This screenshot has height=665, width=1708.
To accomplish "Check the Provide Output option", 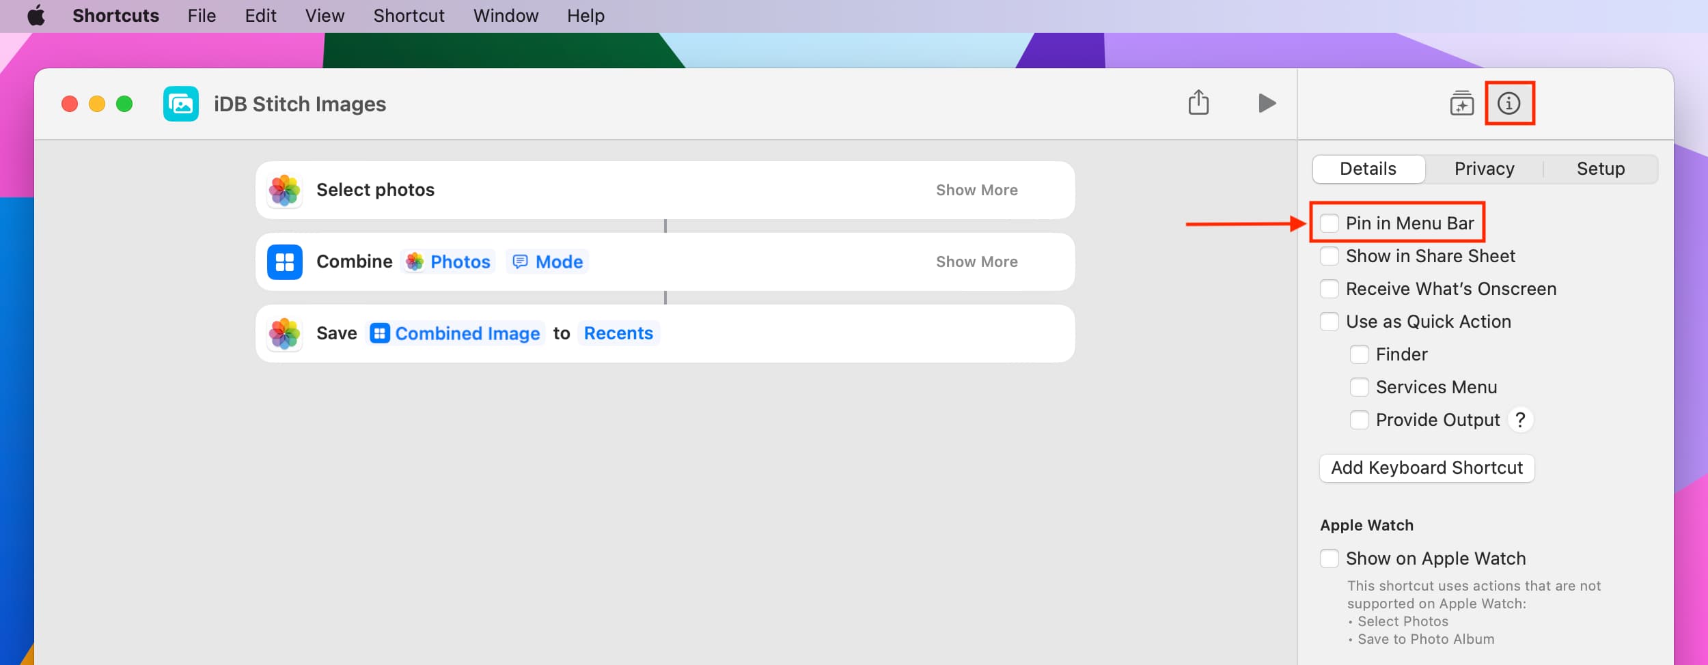I will [1359, 420].
